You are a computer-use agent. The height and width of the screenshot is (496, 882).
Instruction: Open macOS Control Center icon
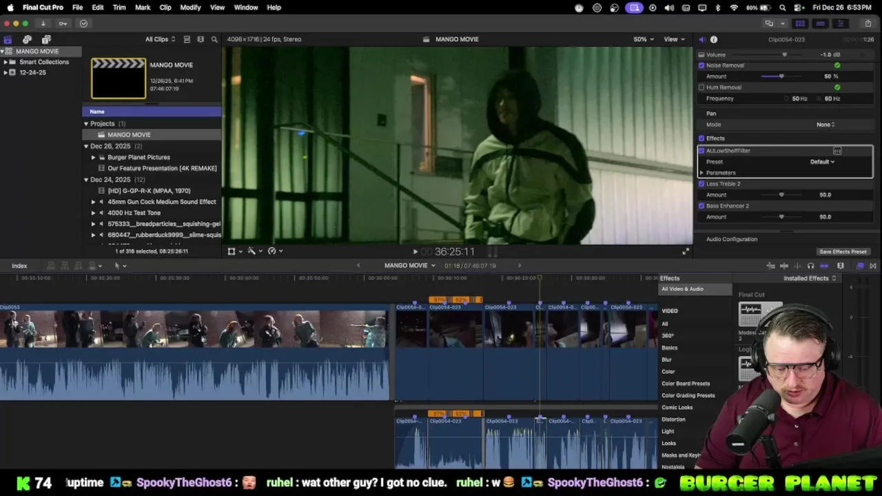click(x=799, y=8)
